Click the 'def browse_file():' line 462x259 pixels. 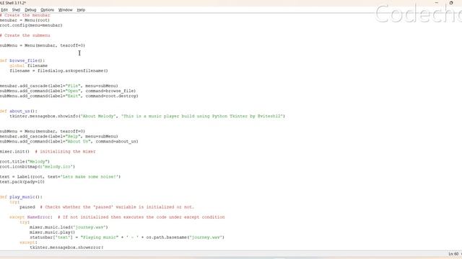(22, 60)
